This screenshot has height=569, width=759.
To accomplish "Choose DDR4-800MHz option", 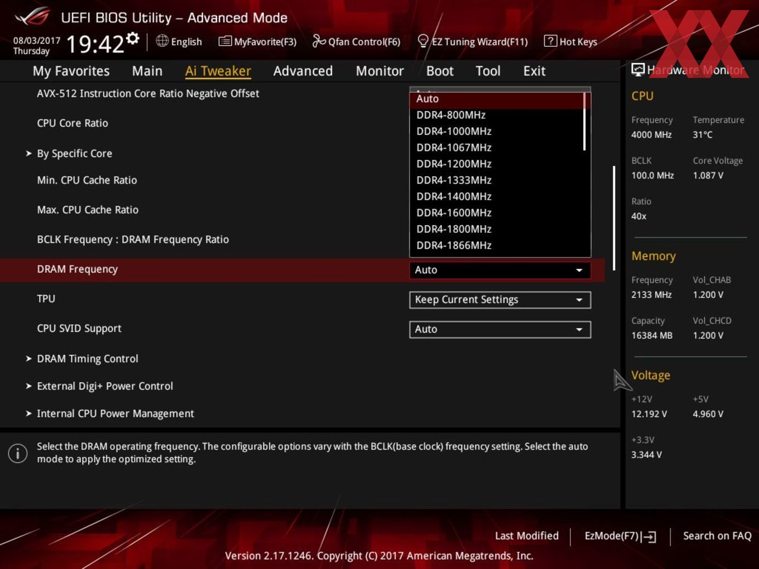I will click(496, 115).
